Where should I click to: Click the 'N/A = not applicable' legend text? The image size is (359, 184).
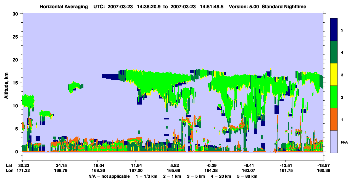click(109, 176)
